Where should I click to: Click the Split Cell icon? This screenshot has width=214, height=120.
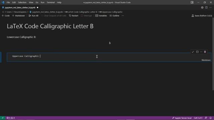coord(197,52)
